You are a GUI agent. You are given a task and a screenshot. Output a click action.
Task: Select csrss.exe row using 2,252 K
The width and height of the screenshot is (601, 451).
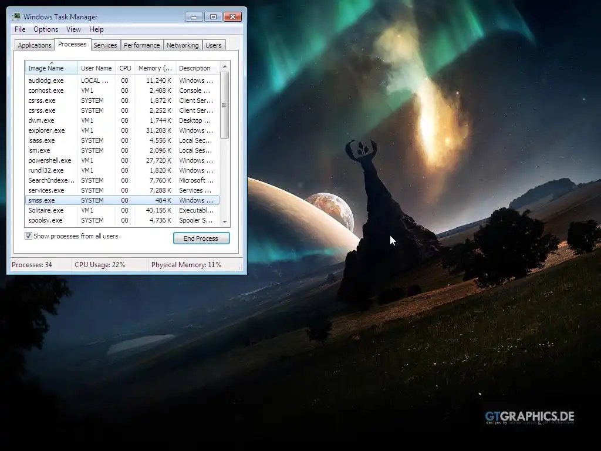[x=122, y=110]
